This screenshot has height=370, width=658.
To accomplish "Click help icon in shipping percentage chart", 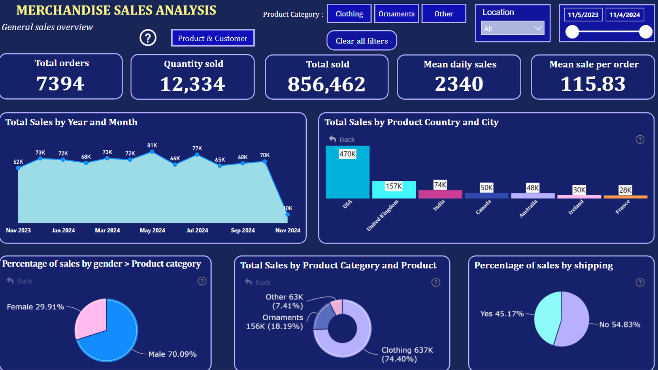I will click(640, 282).
